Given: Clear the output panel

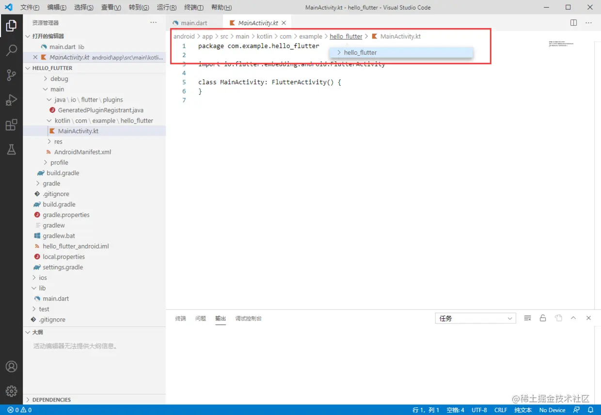Looking at the screenshot, I should click(x=527, y=318).
